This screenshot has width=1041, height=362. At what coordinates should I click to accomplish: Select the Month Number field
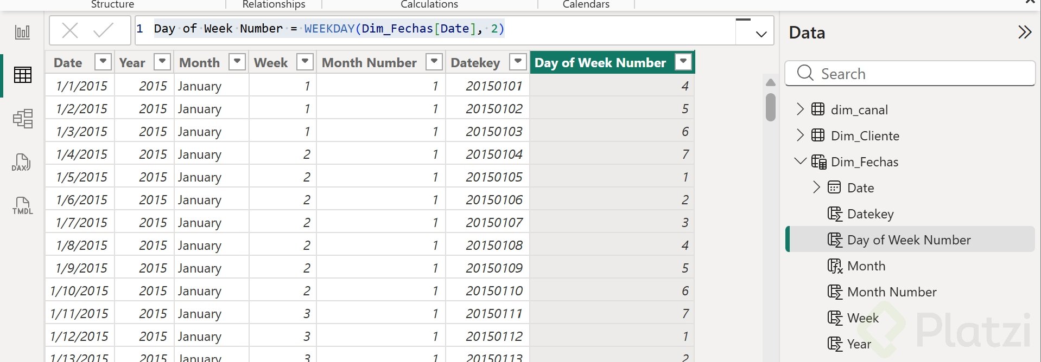(x=891, y=292)
